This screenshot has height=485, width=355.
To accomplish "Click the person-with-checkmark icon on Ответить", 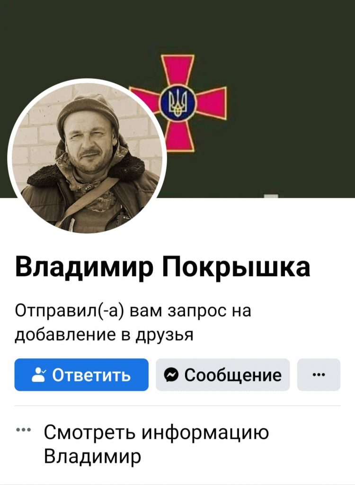I will click(39, 375).
